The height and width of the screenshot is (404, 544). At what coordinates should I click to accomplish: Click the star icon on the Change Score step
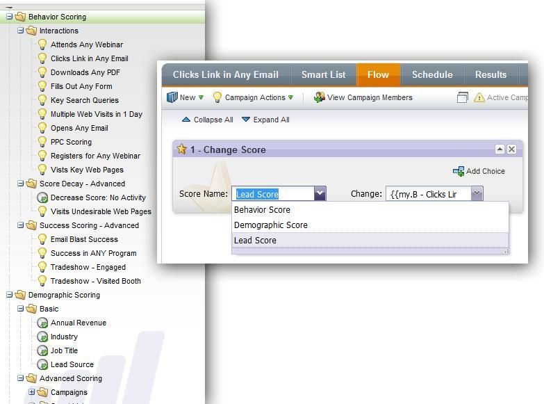click(182, 149)
